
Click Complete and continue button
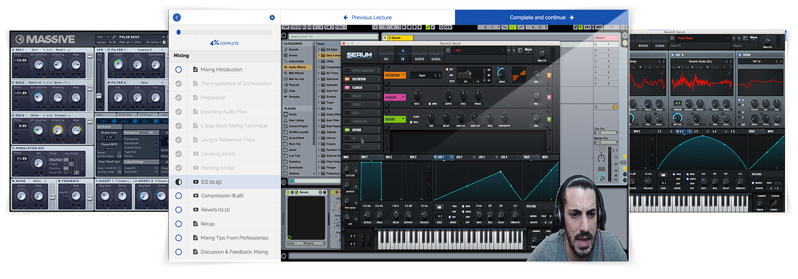click(x=541, y=17)
